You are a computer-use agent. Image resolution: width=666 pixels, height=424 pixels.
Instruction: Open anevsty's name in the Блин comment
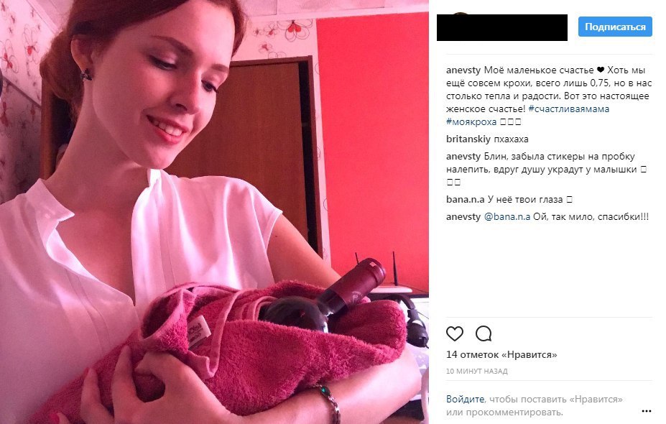pos(463,157)
